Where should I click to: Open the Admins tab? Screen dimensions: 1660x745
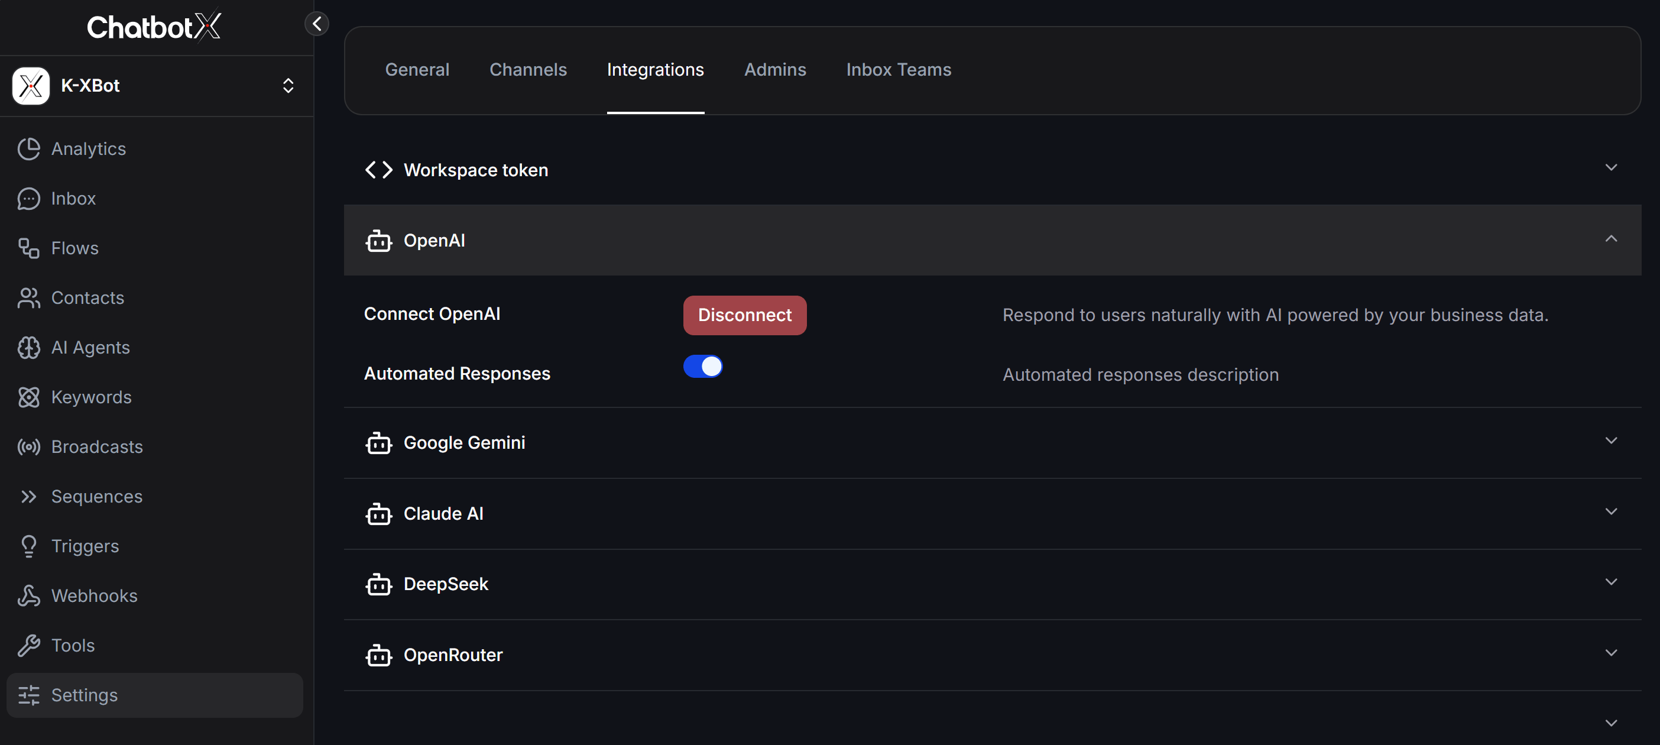[774, 70]
